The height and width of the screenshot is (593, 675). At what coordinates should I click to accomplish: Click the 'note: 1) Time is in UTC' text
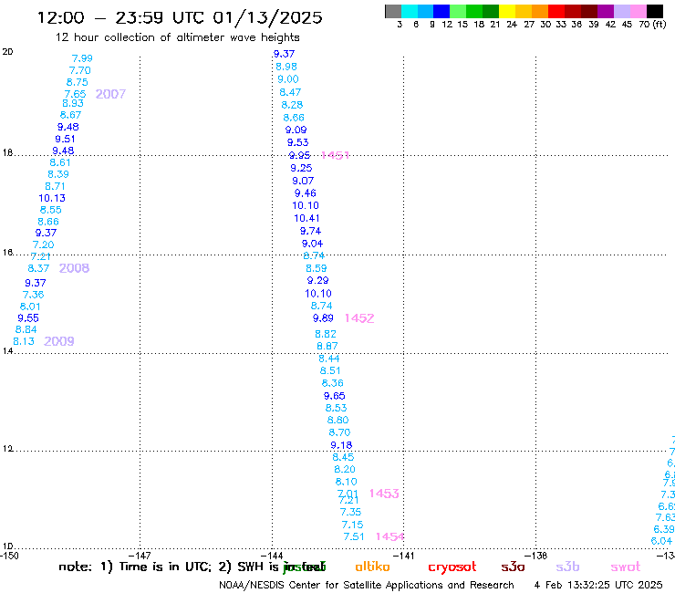coord(135,567)
